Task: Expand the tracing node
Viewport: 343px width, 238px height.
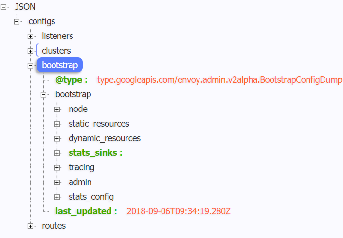Action: [57, 167]
